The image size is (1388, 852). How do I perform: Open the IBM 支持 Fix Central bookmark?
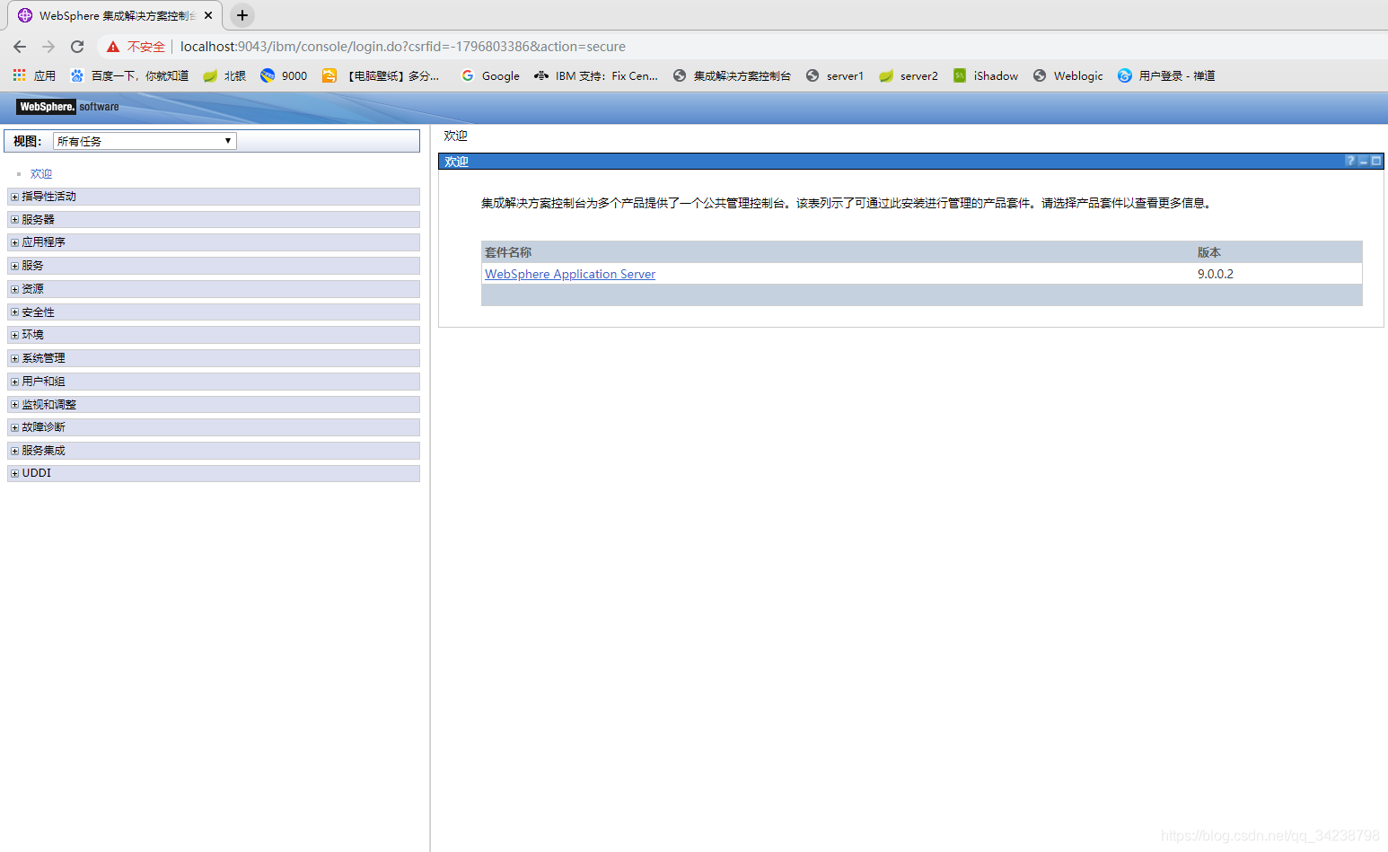point(596,75)
